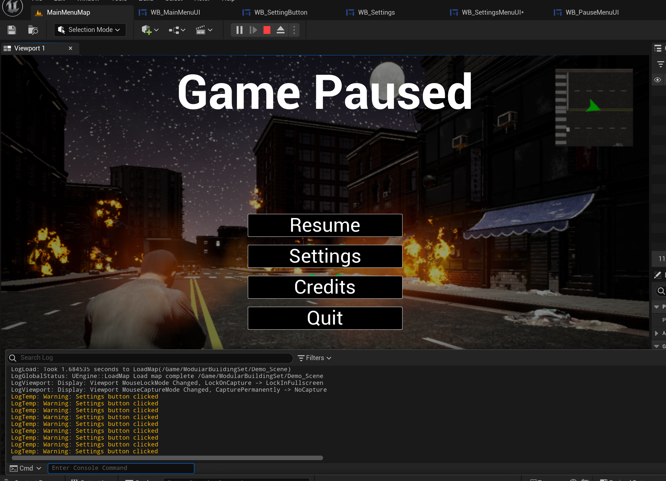Click the WB_SettingsMenuUI widget blueprint icon
Screen dimensions: 666x481
pos(454,12)
